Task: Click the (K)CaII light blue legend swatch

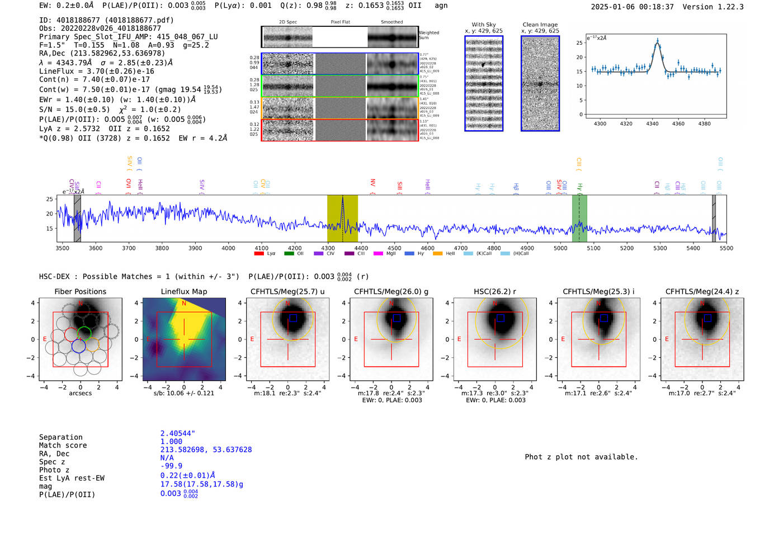Action: click(468, 254)
